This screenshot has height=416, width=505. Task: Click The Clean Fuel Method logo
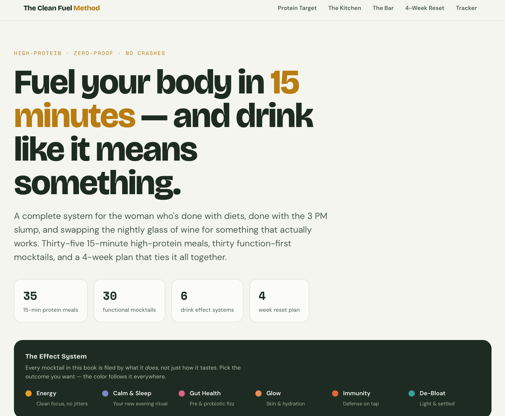pyautogui.click(x=62, y=8)
